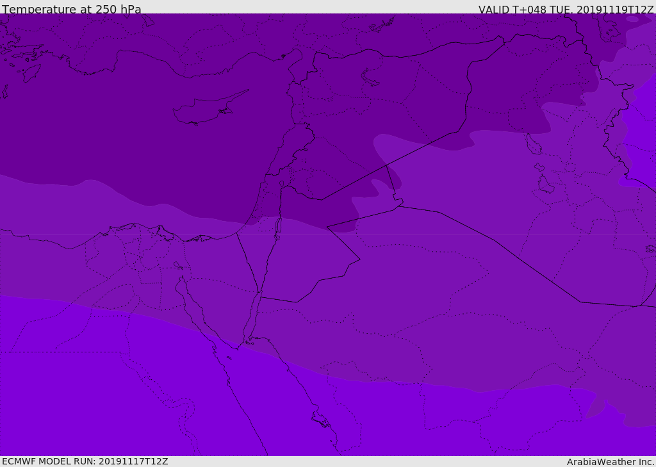
Task: Click the 'ECMWF MODEL RUN: 20191117T12Z' footer text
Action: (85, 462)
